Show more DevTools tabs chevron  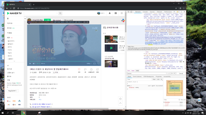174,12
